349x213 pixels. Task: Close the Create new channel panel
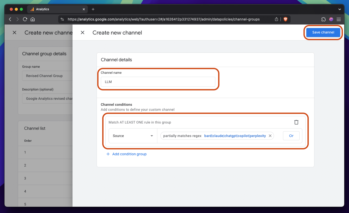83,32
